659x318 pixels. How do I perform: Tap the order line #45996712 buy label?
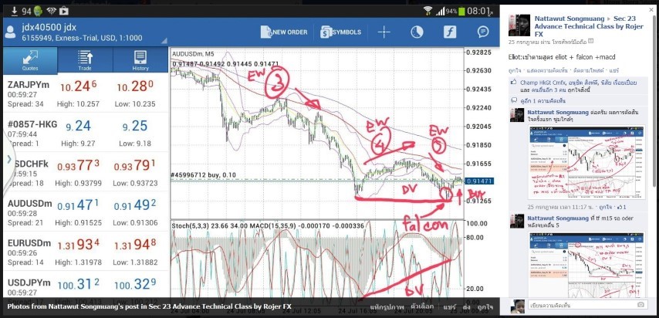coord(204,175)
